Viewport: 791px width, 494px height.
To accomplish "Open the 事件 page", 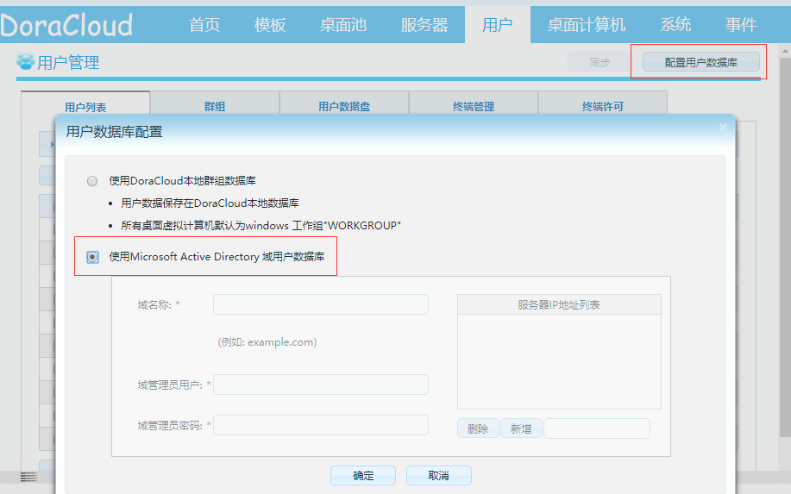I will (741, 25).
